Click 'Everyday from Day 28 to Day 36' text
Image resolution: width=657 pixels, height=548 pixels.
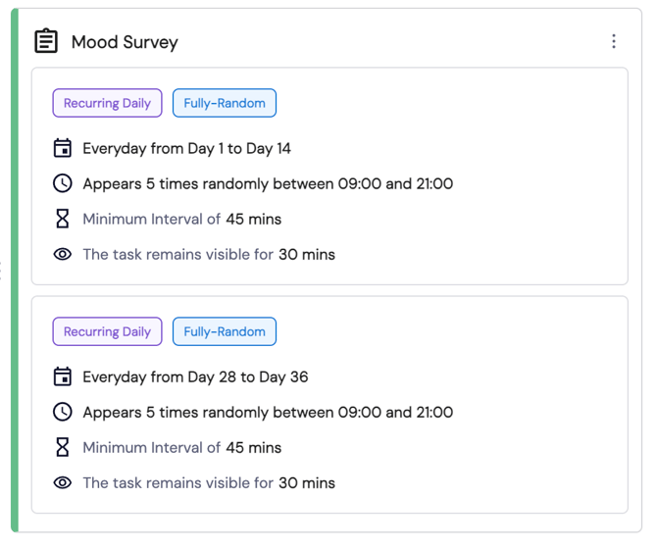pos(195,377)
